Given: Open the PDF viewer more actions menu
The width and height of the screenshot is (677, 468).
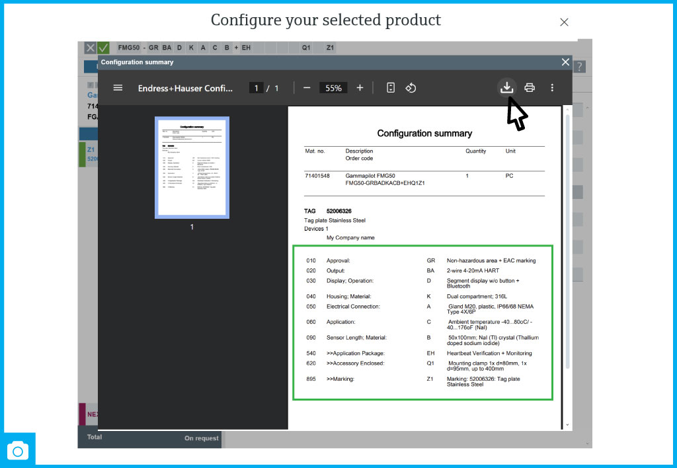Looking at the screenshot, I should point(552,87).
